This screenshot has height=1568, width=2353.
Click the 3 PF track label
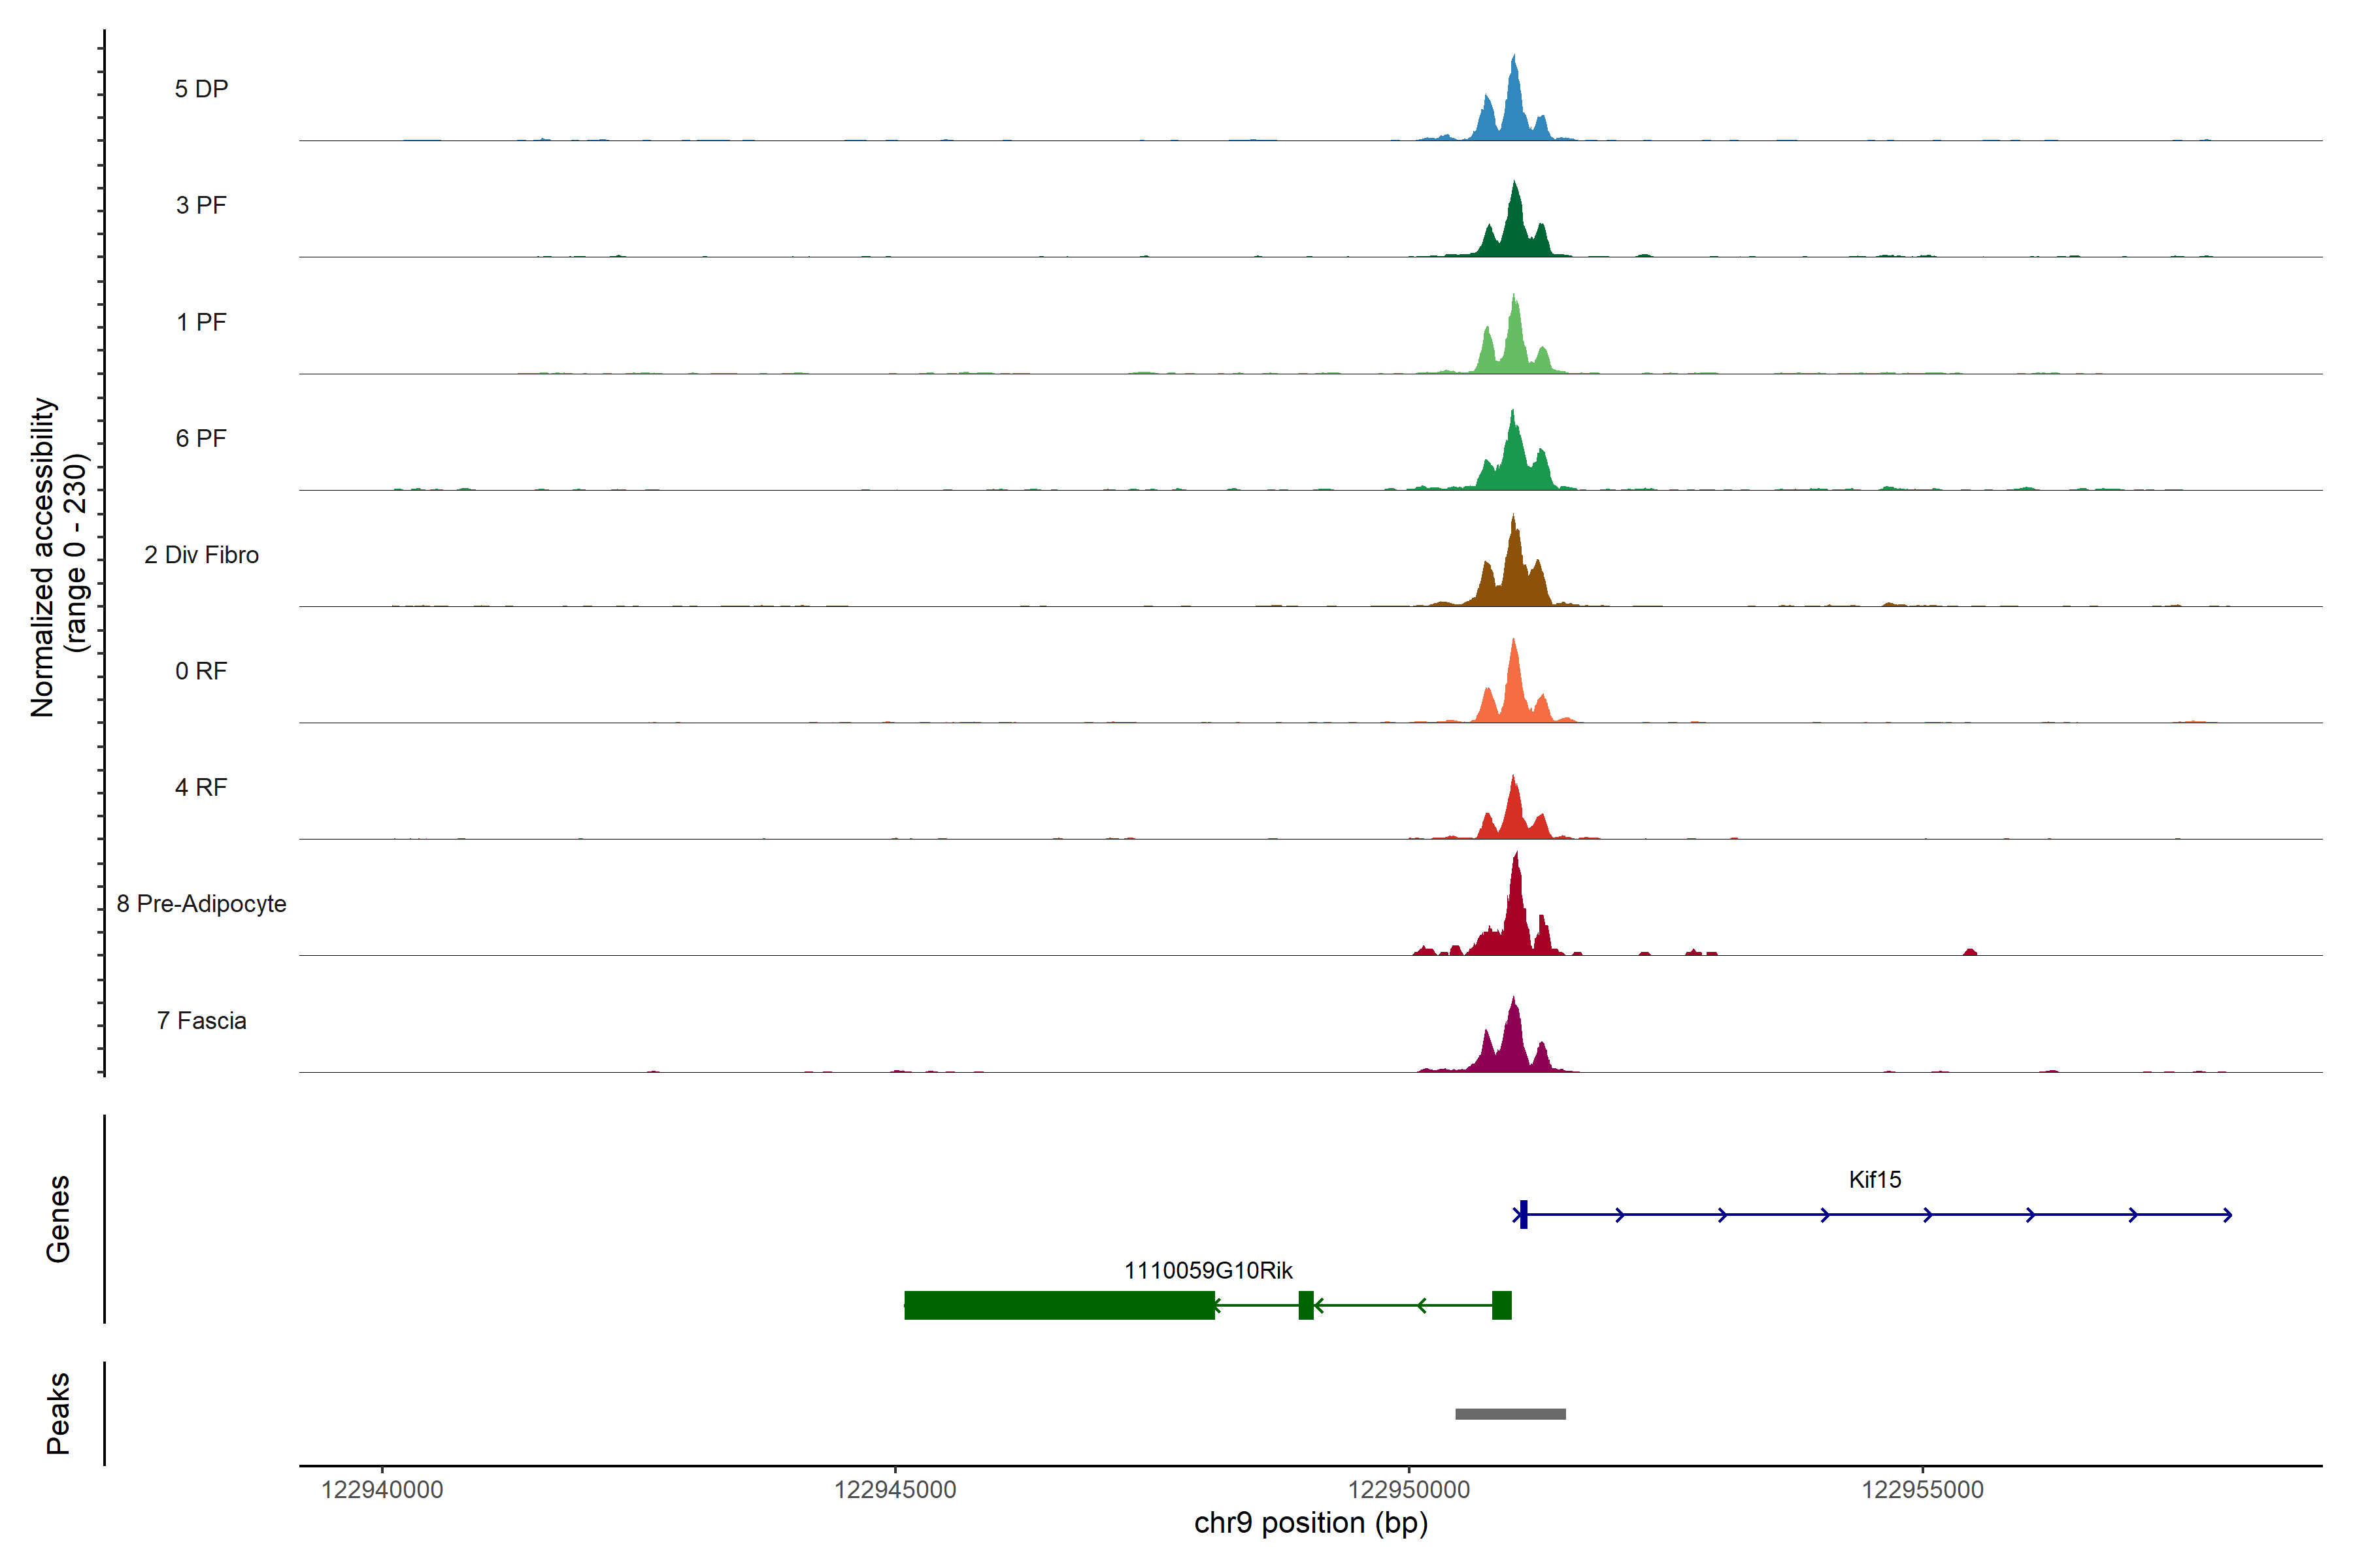click(201, 205)
